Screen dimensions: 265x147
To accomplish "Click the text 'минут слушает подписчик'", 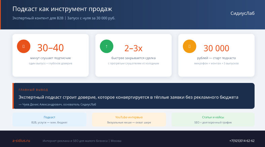I will point(50,58).
